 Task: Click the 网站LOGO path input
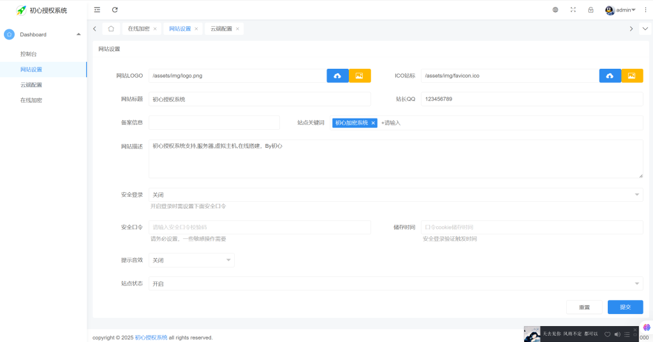coord(238,76)
